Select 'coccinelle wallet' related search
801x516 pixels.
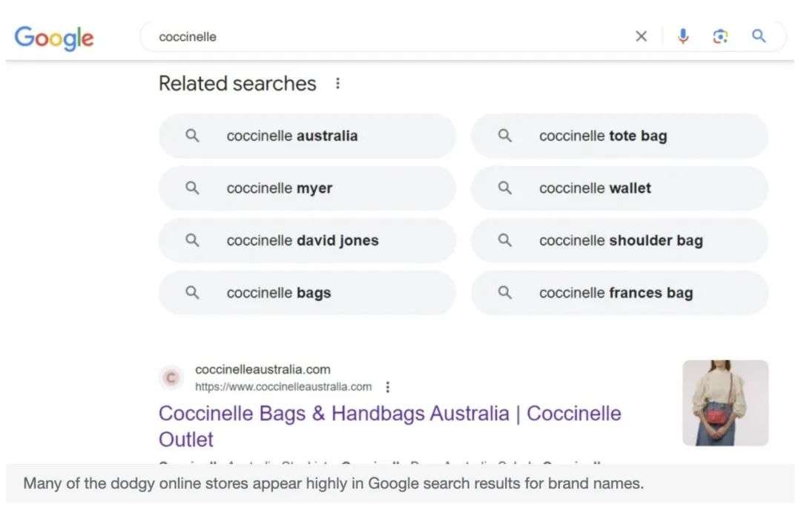pyautogui.click(x=619, y=188)
